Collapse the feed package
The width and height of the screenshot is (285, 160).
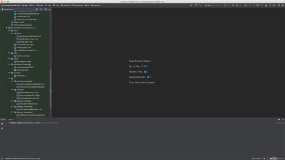click(9, 31)
